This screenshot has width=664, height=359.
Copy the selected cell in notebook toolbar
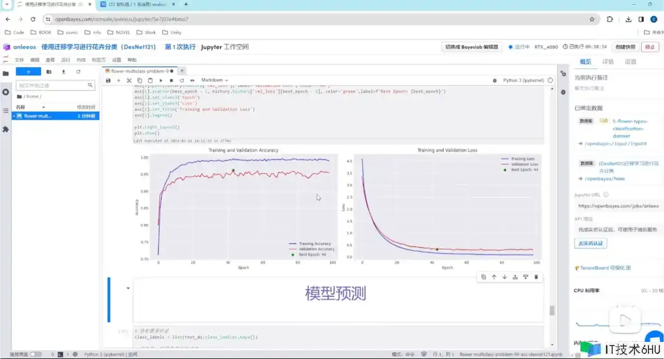click(140, 80)
